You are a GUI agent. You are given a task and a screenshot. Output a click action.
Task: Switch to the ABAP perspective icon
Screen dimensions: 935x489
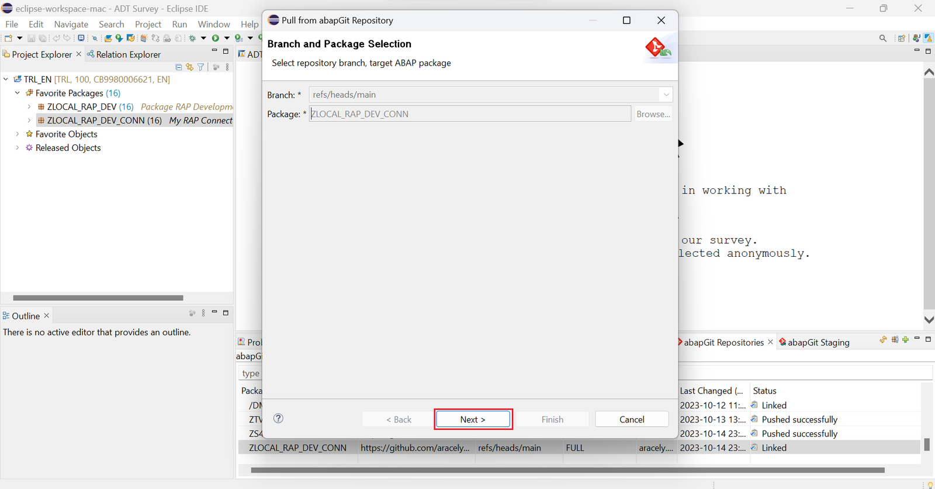(x=929, y=38)
